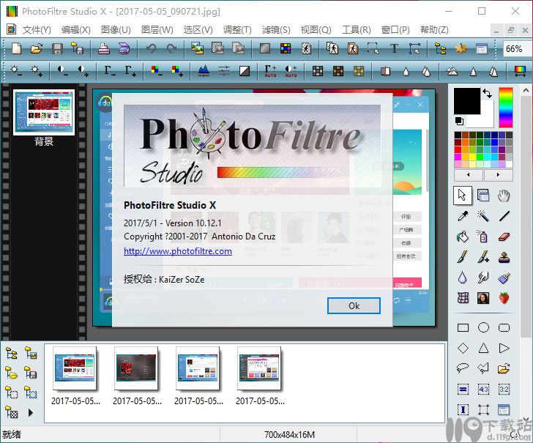533x443 pixels.
Task: Select the Clone Stamp tool
Action: point(504,257)
